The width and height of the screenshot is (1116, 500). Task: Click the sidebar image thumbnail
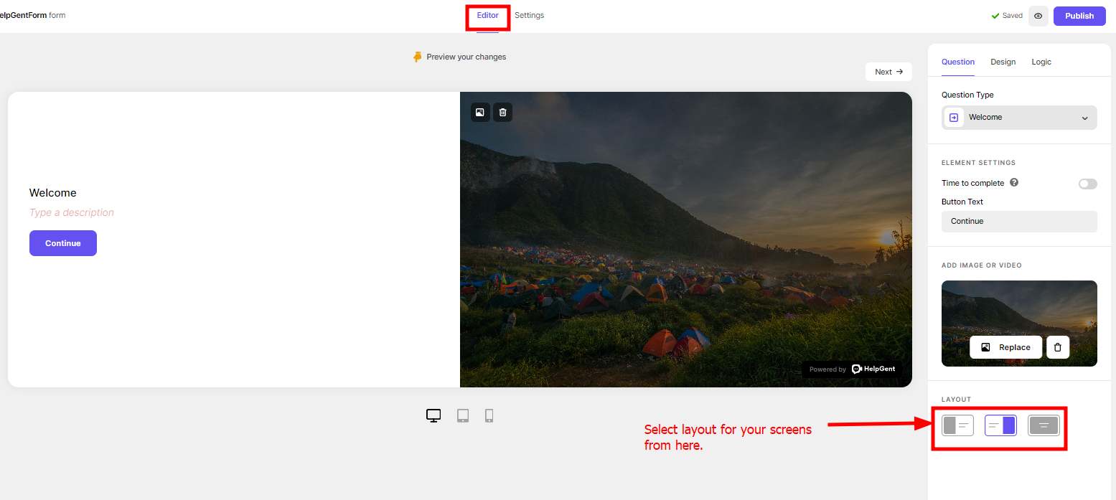click(1019, 324)
